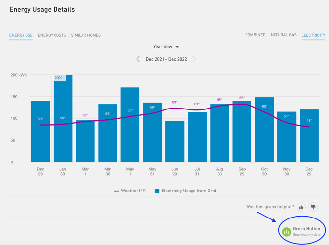
Task: Click the 200 kWh axis label
Action: 19,75
